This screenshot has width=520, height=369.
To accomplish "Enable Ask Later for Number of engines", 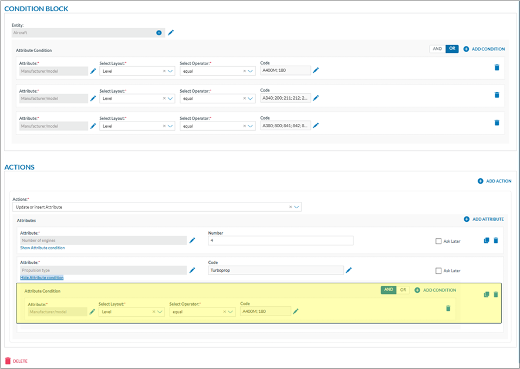I will (x=438, y=241).
